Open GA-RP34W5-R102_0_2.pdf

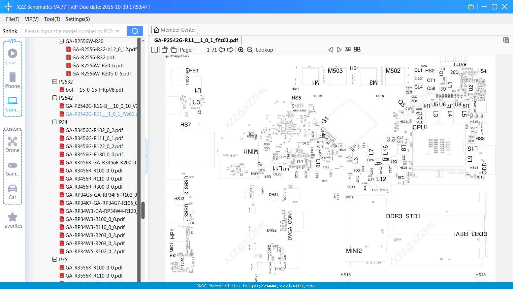pos(95,252)
